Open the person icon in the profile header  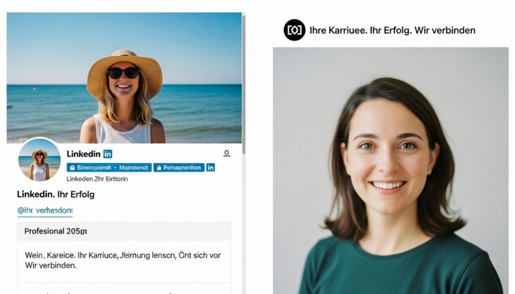tap(226, 153)
